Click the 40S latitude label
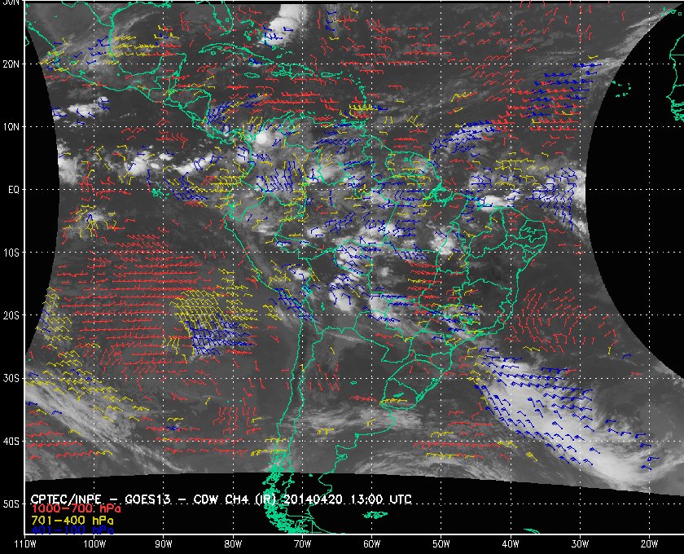Screen dimensions: 684x554 (11, 442)
